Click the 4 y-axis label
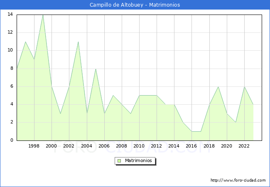This screenshot has height=187, width=270. 12,104
